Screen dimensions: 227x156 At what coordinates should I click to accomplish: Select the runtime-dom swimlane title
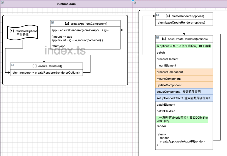(x=66, y=4)
